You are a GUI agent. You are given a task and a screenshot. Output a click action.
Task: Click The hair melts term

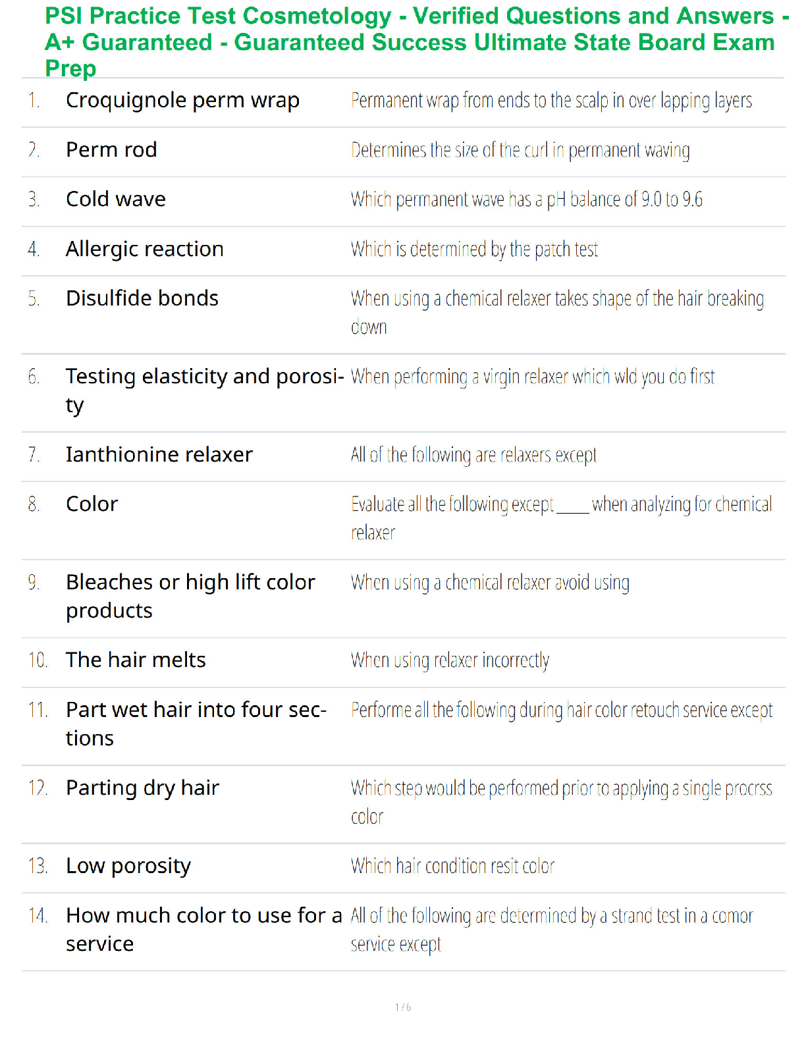click(136, 660)
